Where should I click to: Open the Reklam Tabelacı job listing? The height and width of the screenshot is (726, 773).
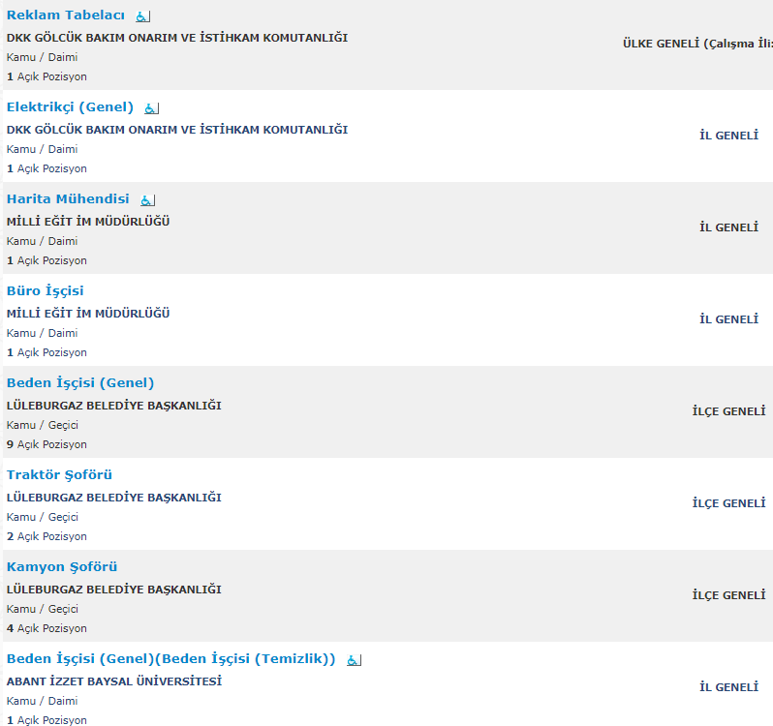click(x=66, y=15)
